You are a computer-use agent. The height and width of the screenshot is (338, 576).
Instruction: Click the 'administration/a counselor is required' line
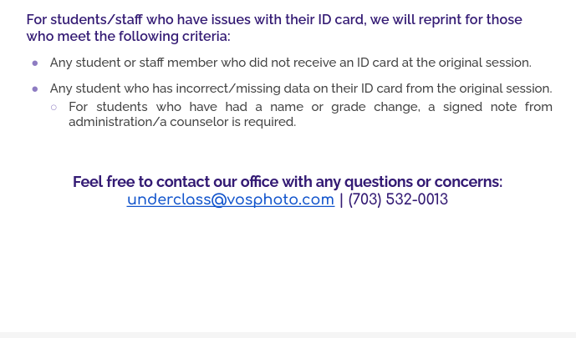point(182,122)
